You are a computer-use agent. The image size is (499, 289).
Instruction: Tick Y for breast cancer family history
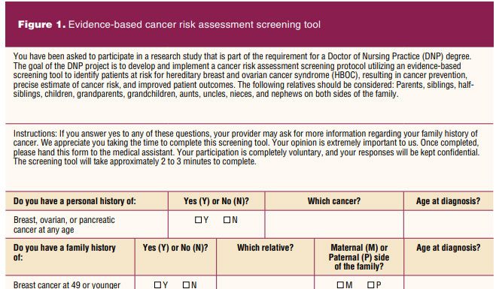[157, 285]
